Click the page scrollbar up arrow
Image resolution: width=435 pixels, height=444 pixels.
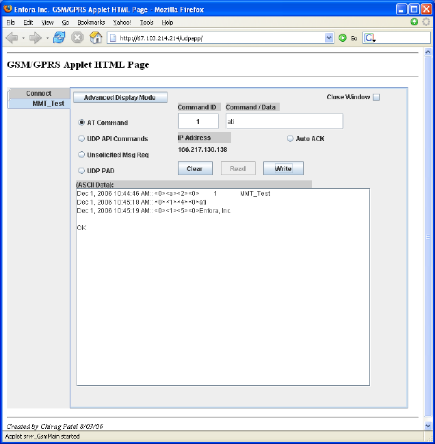(x=427, y=52)
